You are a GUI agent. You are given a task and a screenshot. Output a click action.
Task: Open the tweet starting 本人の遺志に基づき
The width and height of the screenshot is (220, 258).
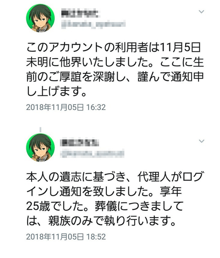(115, 199)
